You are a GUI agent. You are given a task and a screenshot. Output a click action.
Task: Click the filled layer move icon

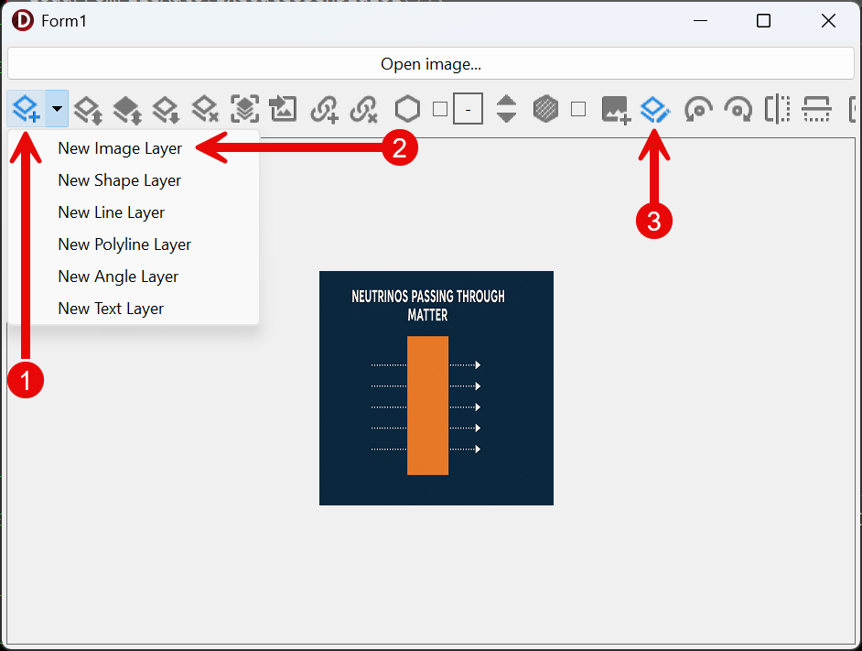(127, 109)
